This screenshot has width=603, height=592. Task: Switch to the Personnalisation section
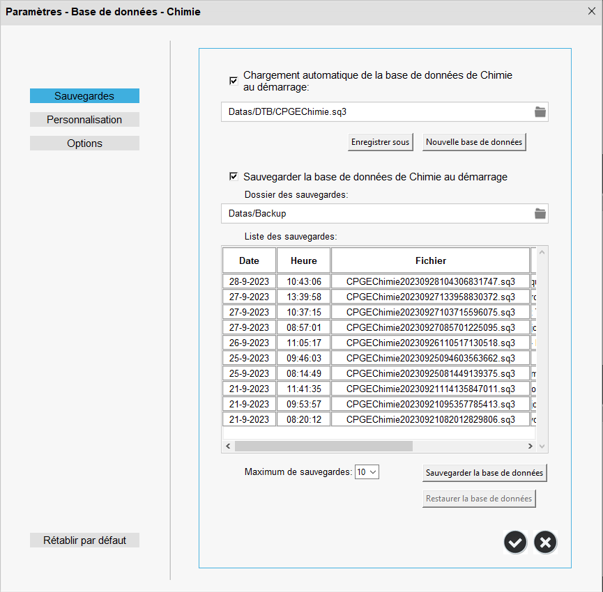click(x=84, y=120)
